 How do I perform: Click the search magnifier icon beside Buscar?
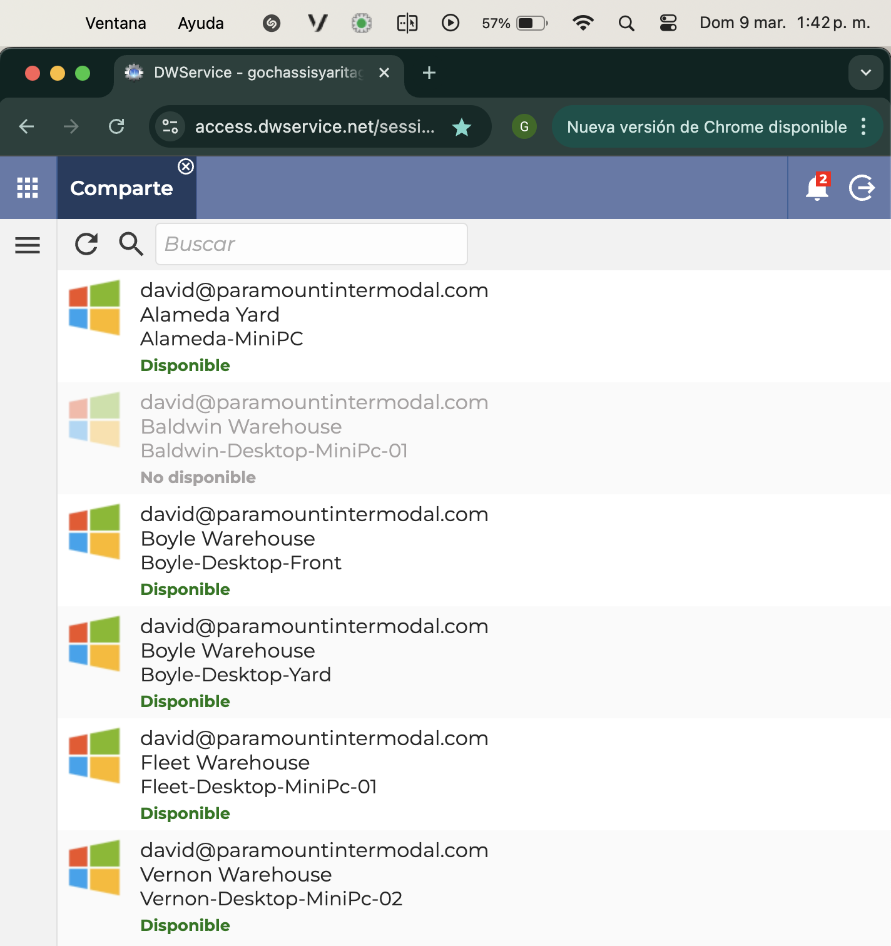131,244
